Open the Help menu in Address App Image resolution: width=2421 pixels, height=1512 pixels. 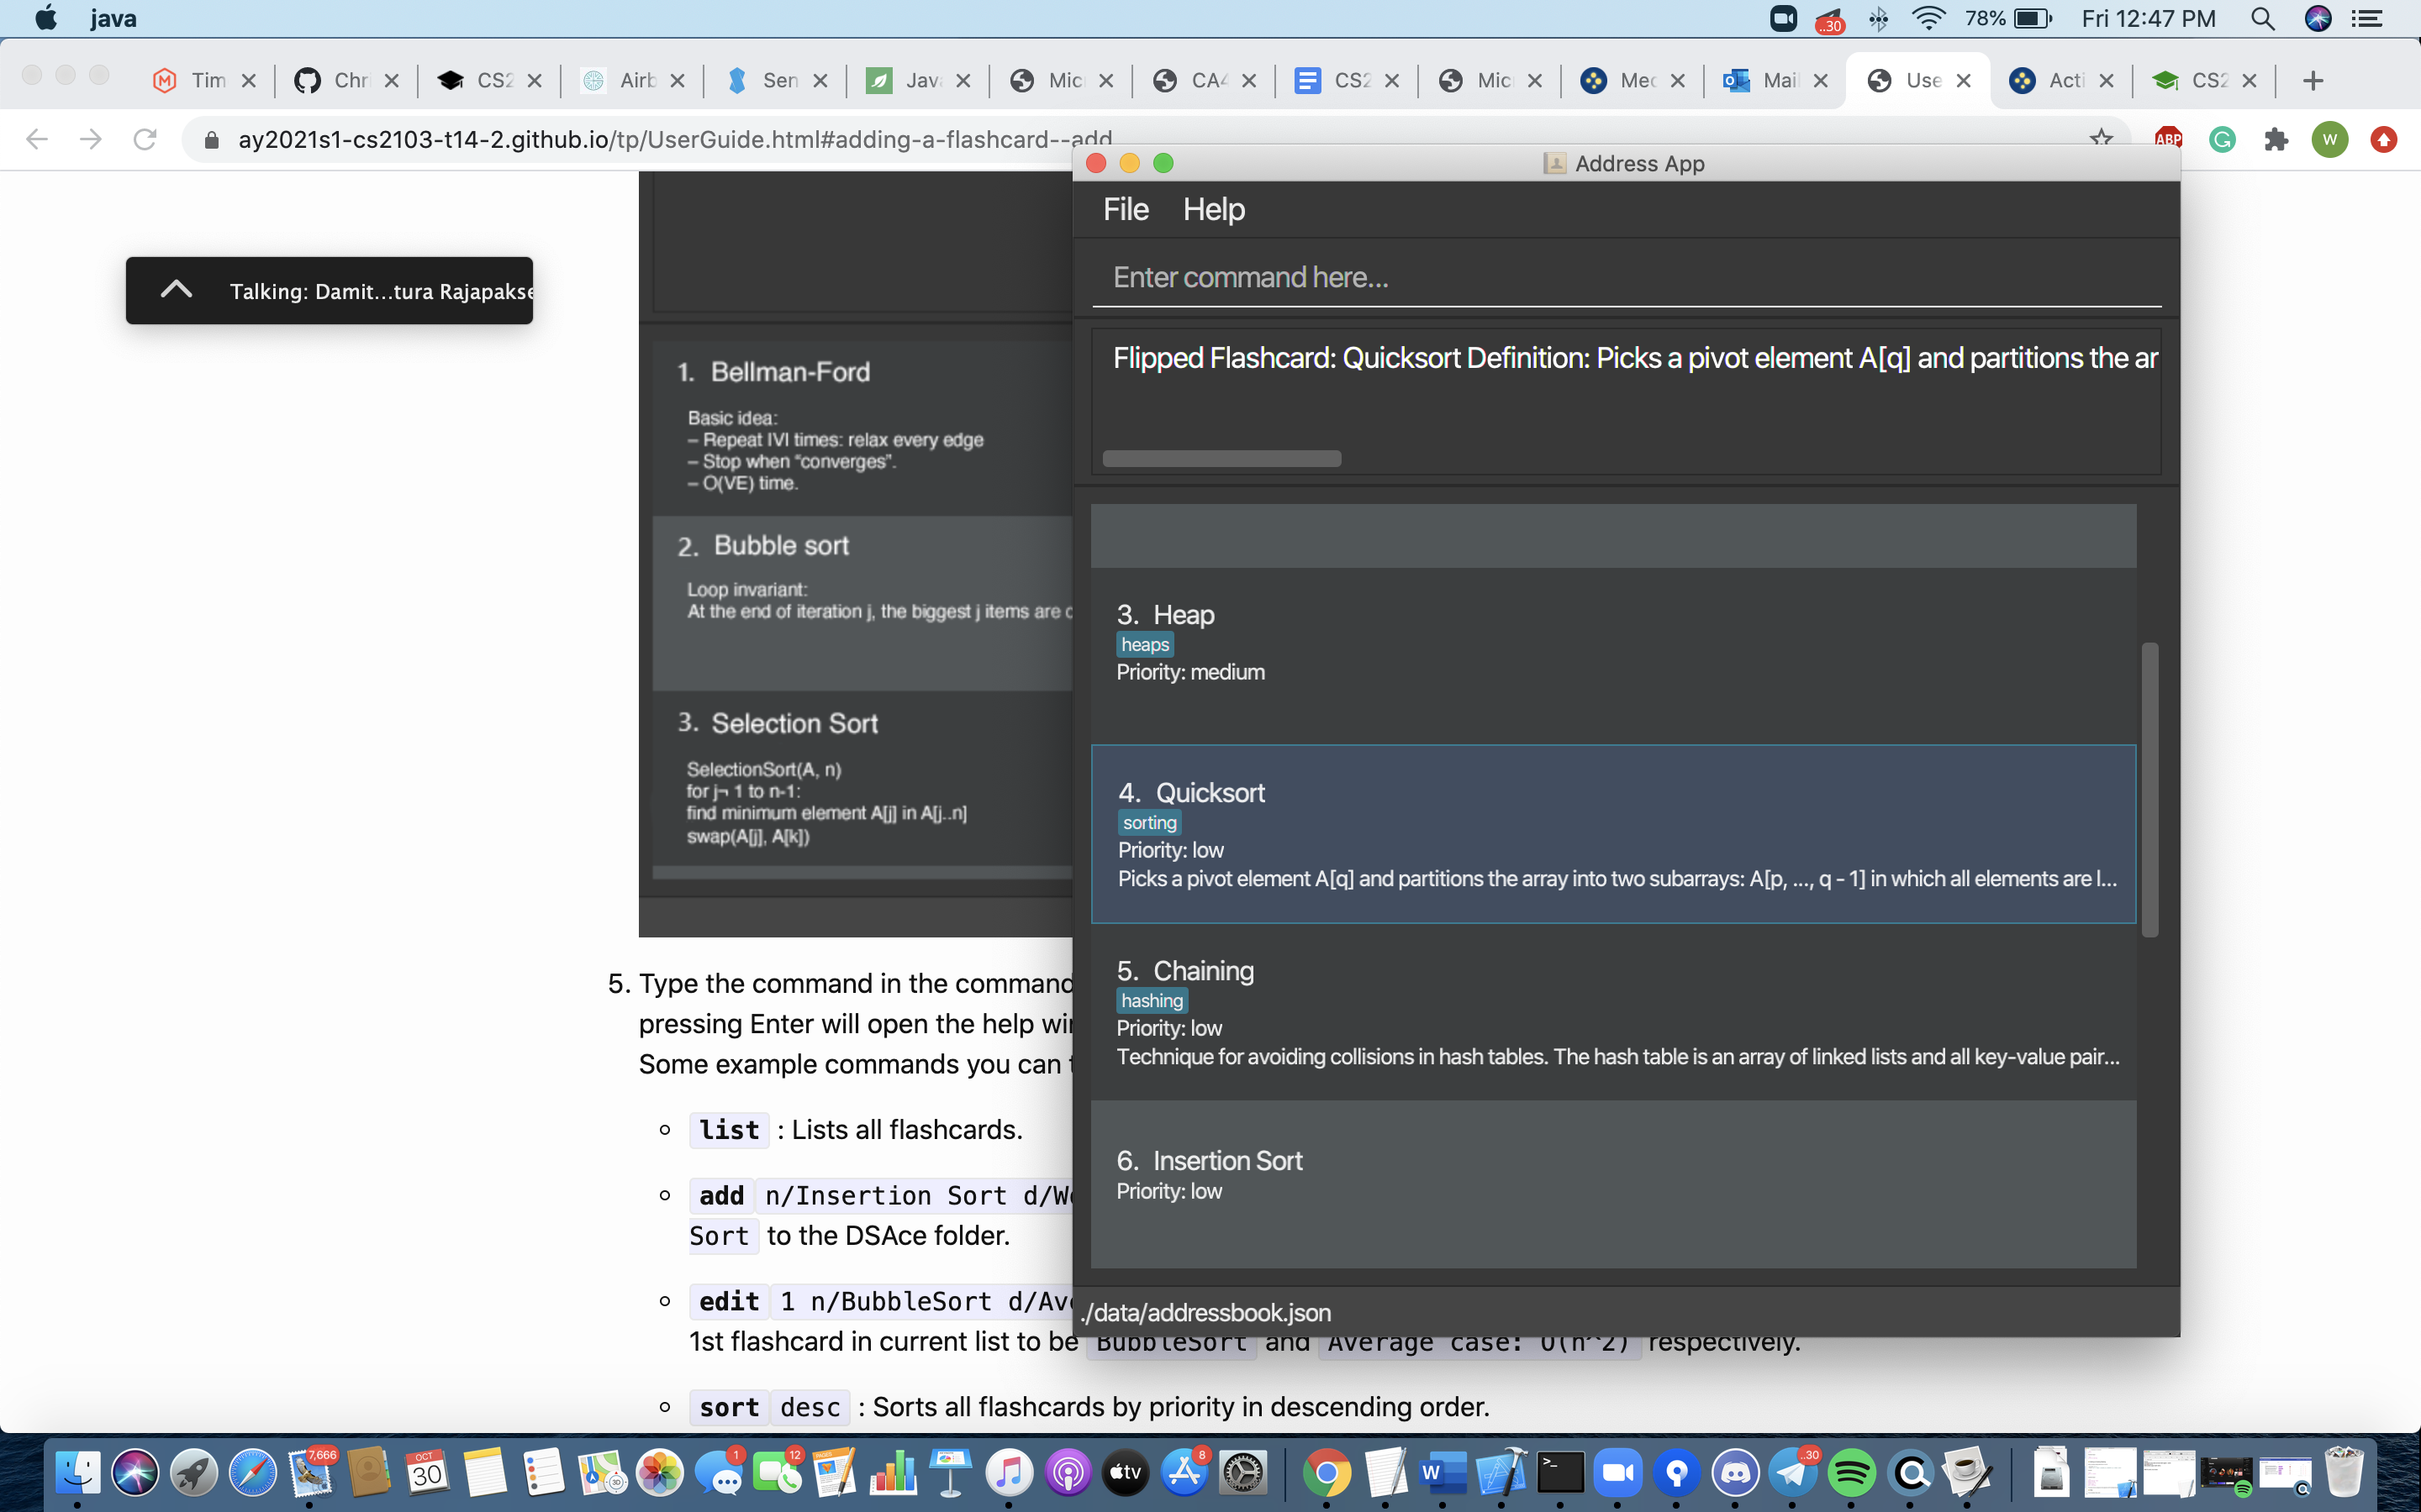coord(1214,209)
